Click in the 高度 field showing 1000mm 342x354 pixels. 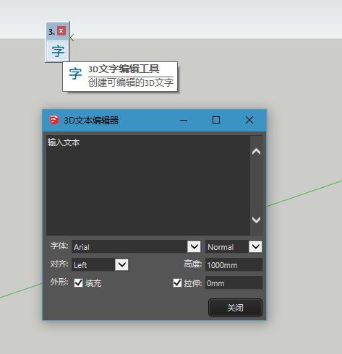(234, 264)
